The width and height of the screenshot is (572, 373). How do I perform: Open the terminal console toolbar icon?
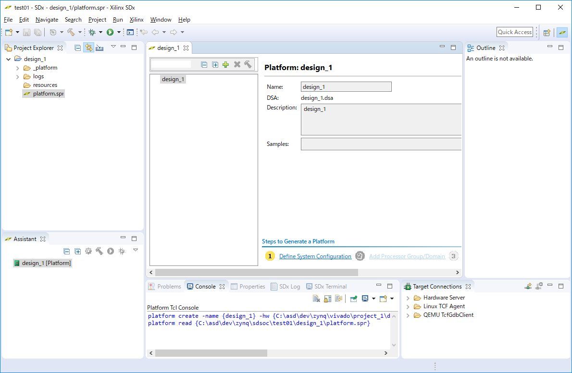[x=130, y=32]
